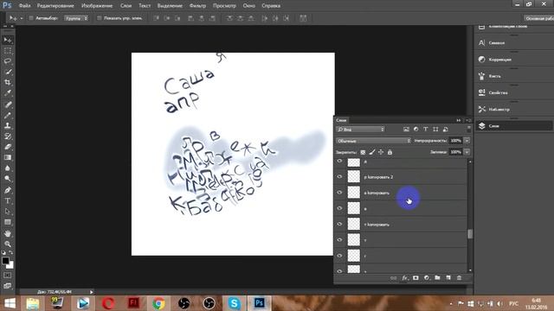Viewport: 554px width, 311px height.
Task: Select the Healing Brush tool
Action: point(8,105)
